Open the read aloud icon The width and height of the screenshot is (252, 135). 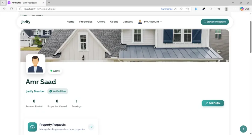click(181, 9)
